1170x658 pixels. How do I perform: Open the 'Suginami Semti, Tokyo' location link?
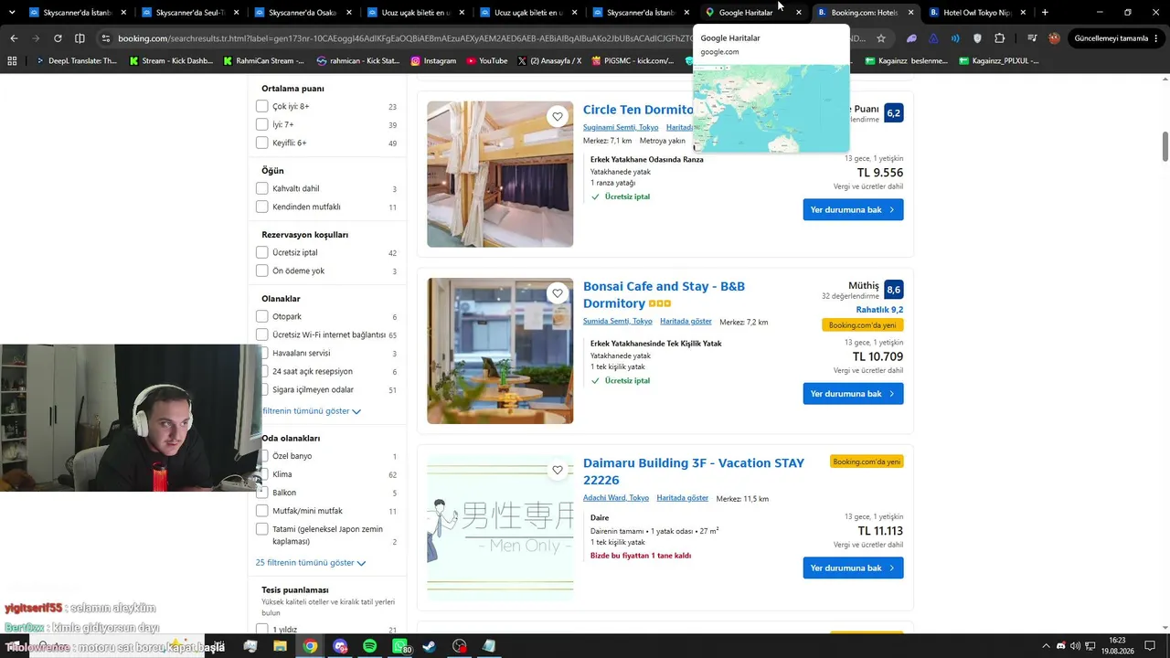[x=621, y=127]
